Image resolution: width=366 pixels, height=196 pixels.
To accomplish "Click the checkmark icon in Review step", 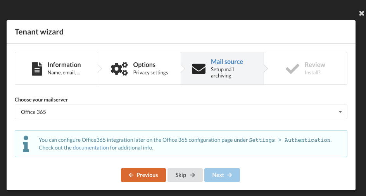I will pos(292,69).
